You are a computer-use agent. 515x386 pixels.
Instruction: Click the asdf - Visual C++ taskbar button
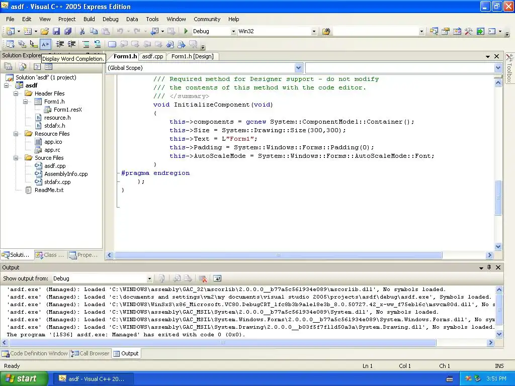point(93,379)
